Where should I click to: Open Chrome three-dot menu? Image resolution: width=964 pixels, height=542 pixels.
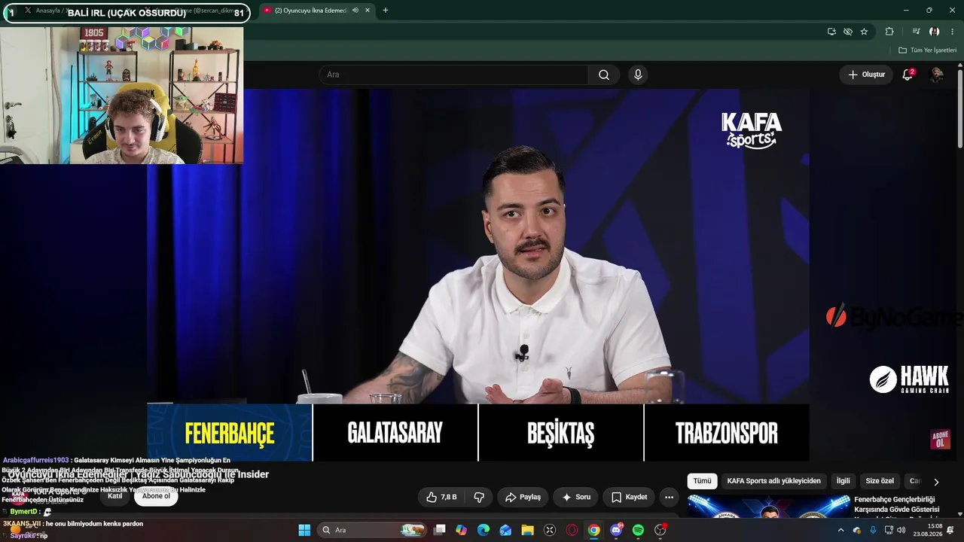[952, 32]
